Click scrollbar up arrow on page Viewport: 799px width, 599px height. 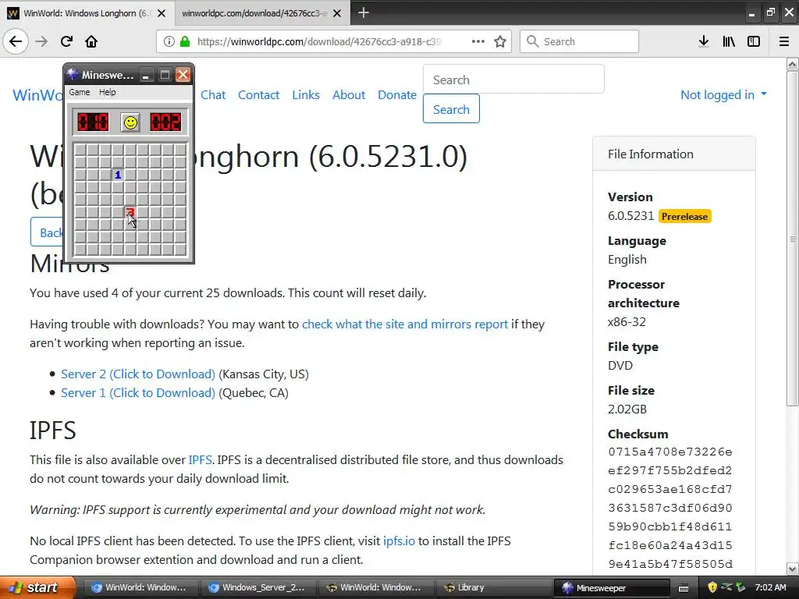point(793,64)
